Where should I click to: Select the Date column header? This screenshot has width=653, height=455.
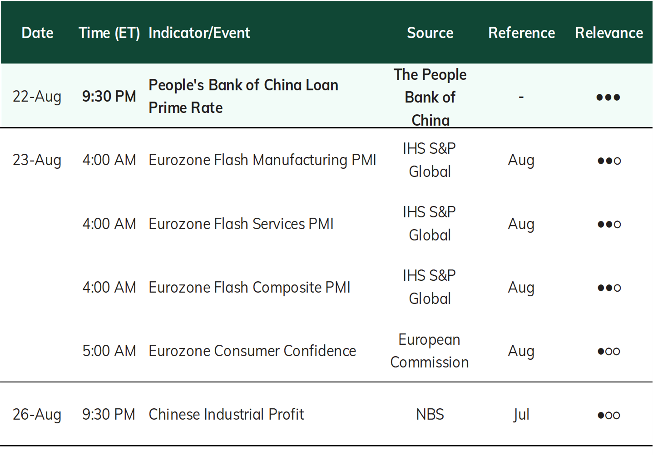[x=37, y=33]
